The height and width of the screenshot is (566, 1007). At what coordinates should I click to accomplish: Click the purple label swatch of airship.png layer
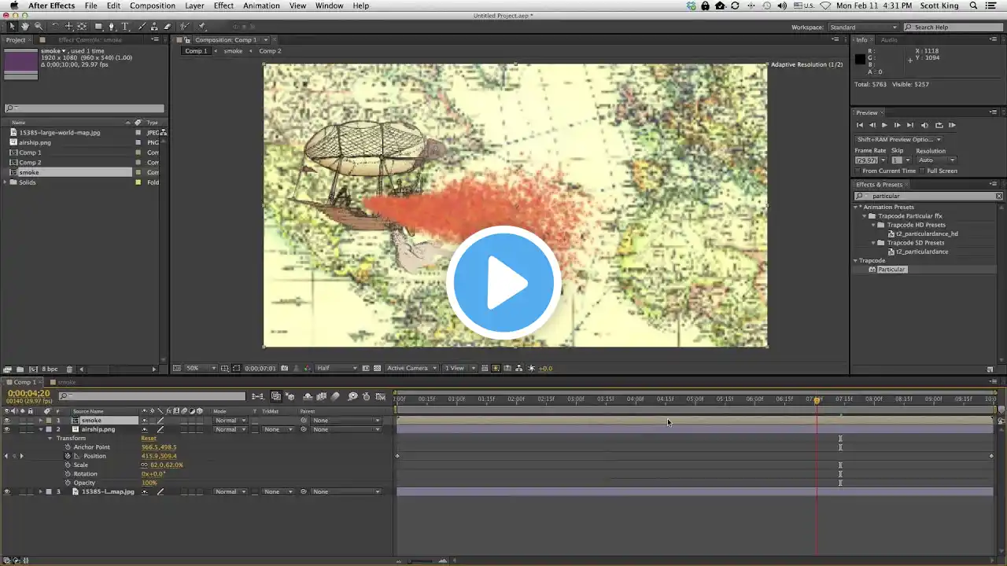point(49,430)
